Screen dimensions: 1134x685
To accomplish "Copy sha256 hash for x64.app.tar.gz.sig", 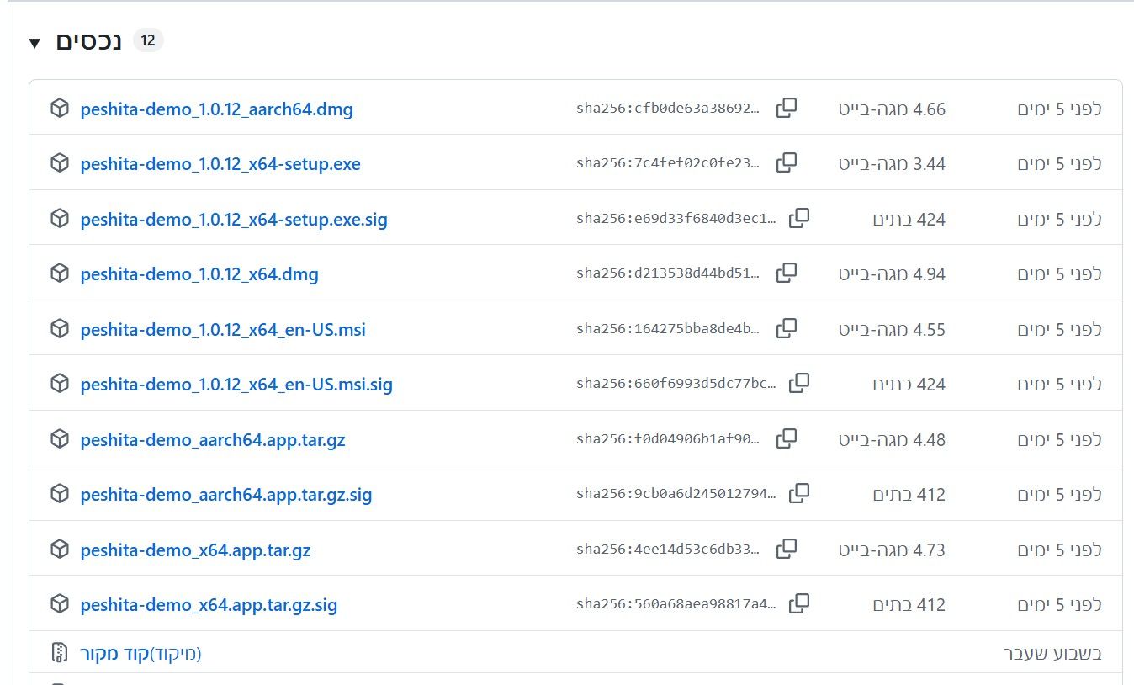I will point(799,603).
